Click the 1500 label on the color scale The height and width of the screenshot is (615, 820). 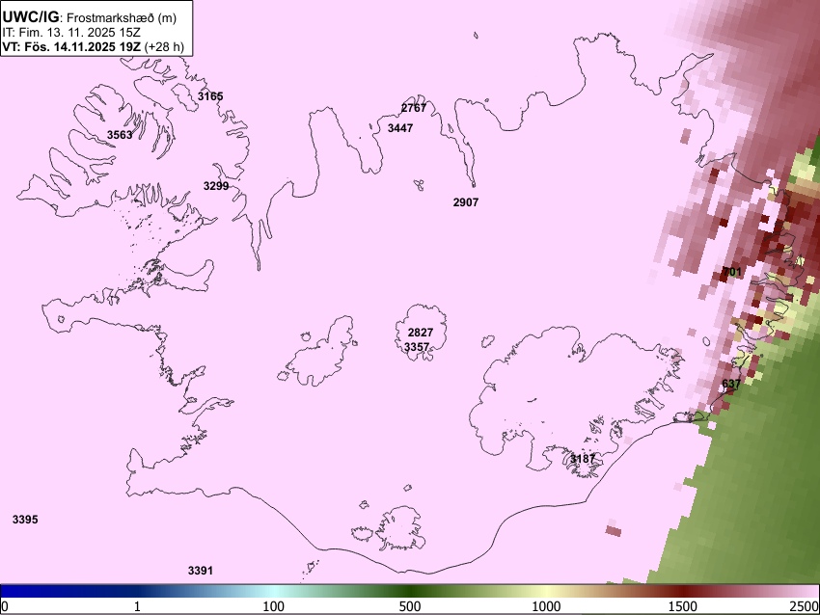(x=683, y=606)
